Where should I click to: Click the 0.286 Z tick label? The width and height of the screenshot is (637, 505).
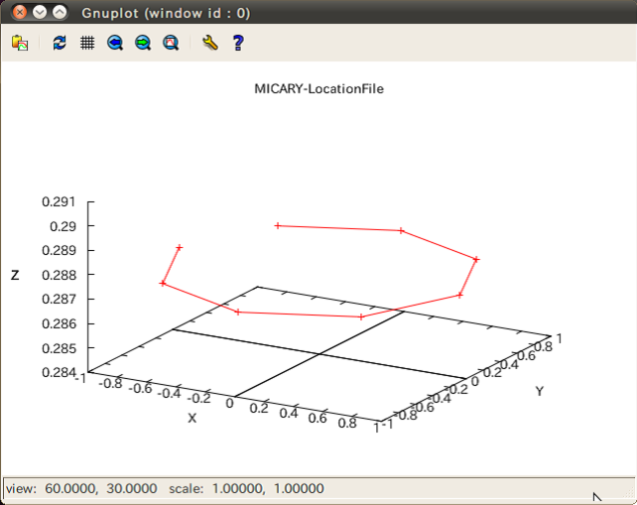click(x=59, y=323)
